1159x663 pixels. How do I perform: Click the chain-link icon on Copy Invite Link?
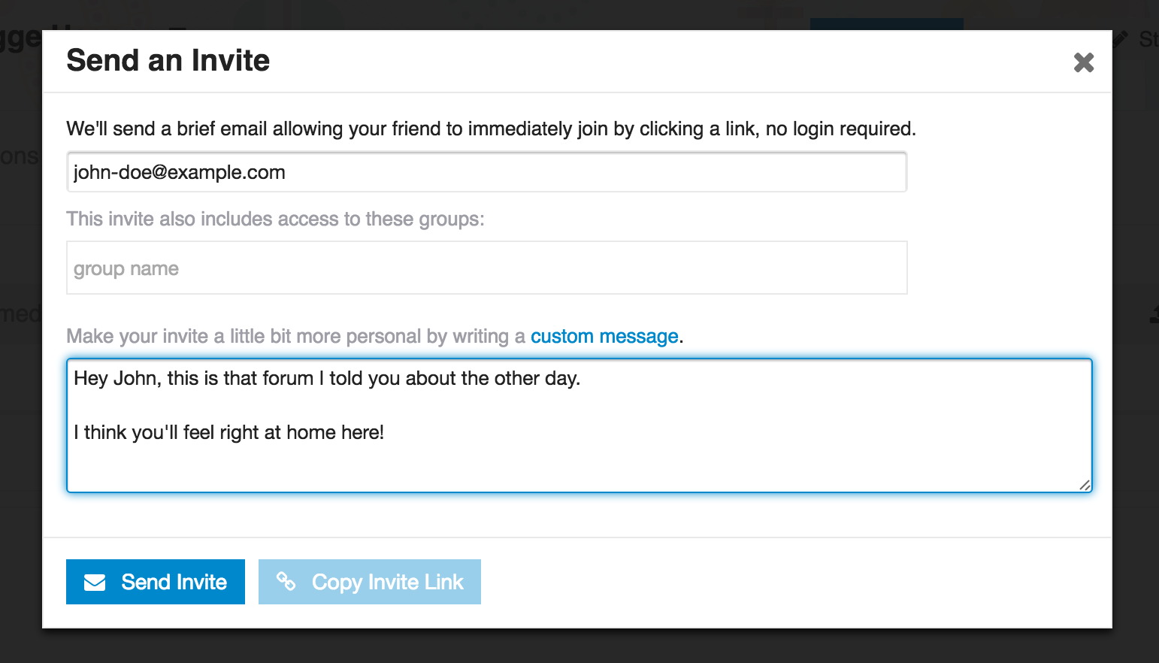click(x=286, y=581)
